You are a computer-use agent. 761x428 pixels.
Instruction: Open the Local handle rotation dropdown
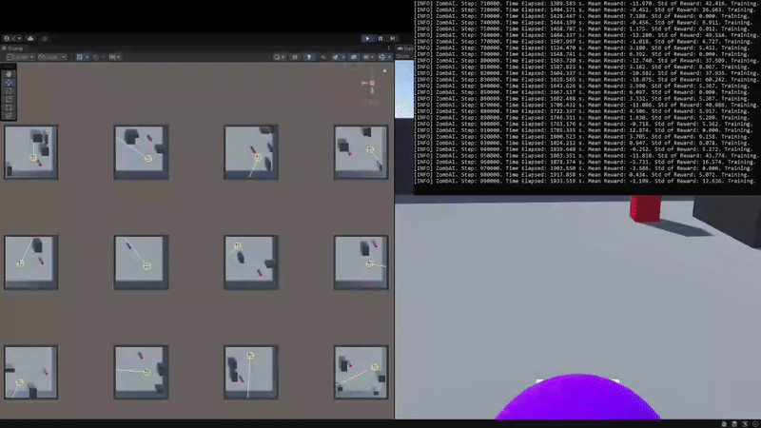pos(52,57)
